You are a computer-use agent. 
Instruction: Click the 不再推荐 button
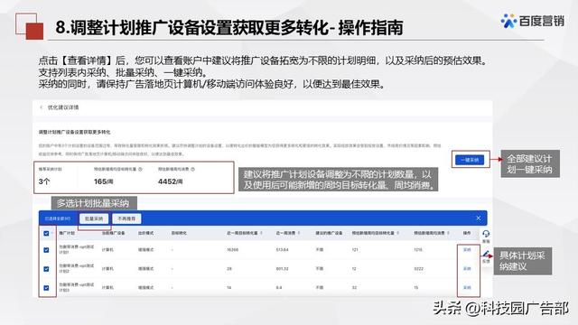[126, 218]
